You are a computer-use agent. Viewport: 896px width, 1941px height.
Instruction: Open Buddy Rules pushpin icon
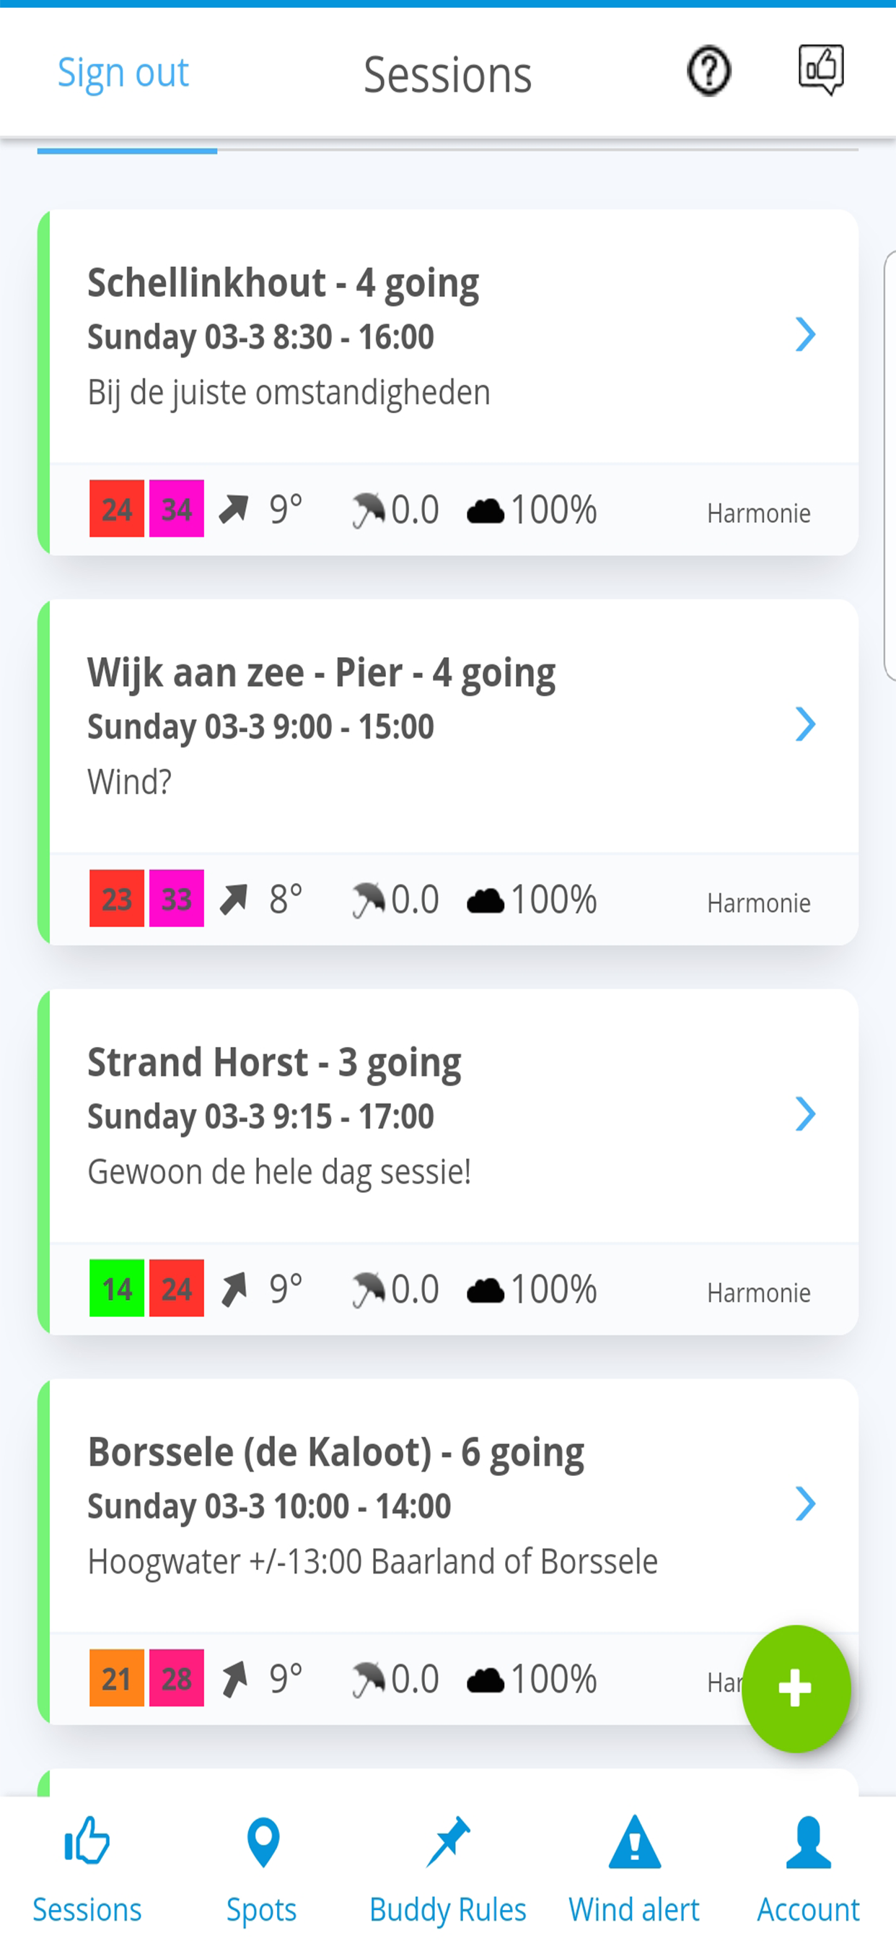(448, 1841)
